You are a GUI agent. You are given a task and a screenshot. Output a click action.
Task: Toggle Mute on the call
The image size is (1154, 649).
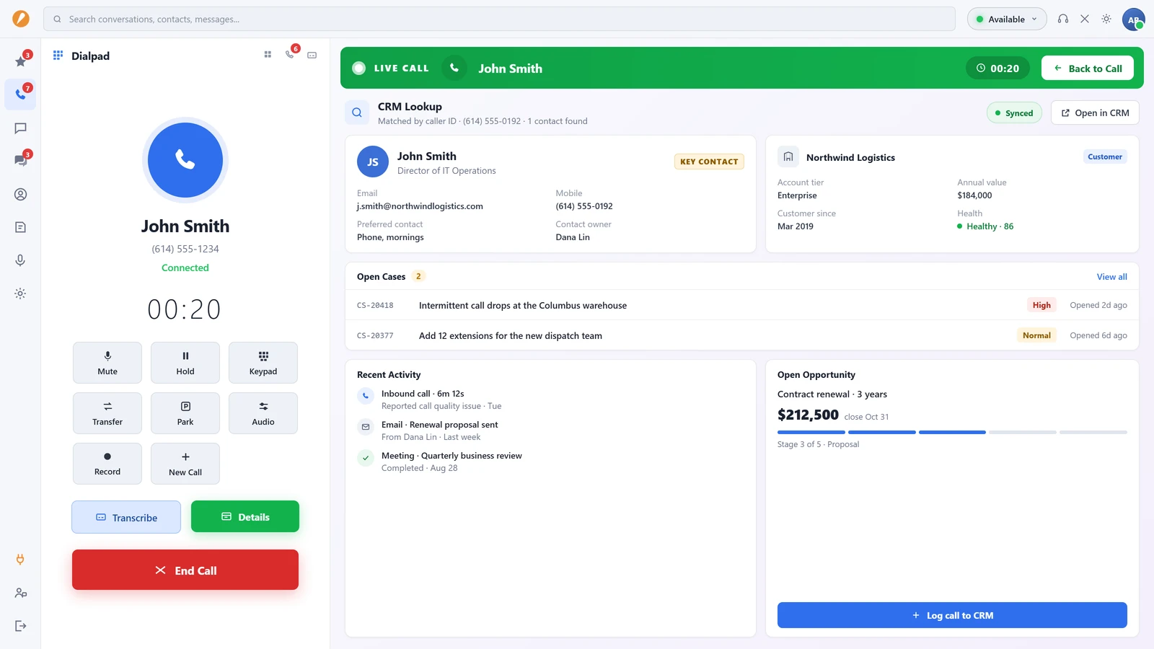[107, 363]
